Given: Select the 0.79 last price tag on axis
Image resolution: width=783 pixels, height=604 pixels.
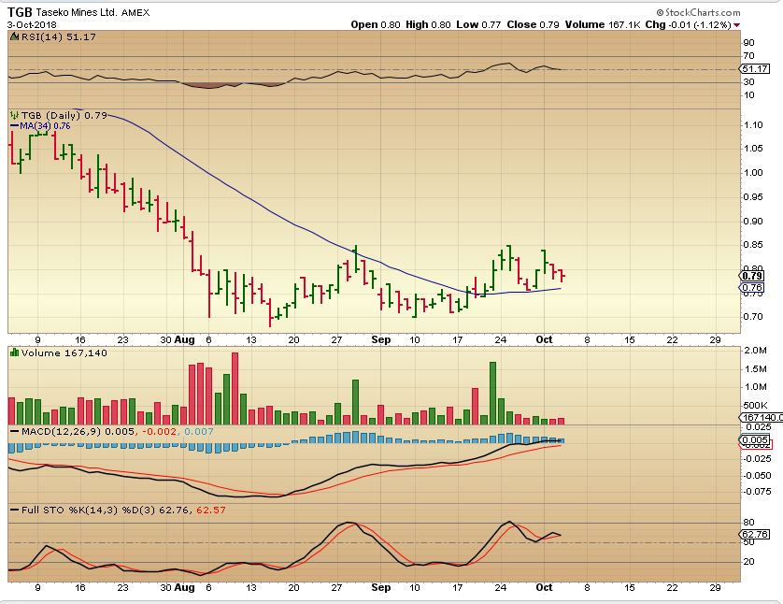Looking at the screenshot, I should click(x=753, y=276).
